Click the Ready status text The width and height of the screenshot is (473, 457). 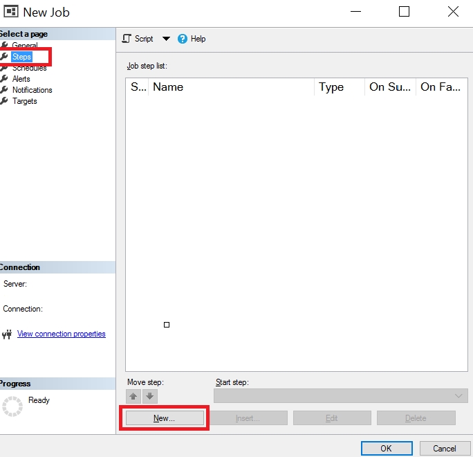pos(39,400)
